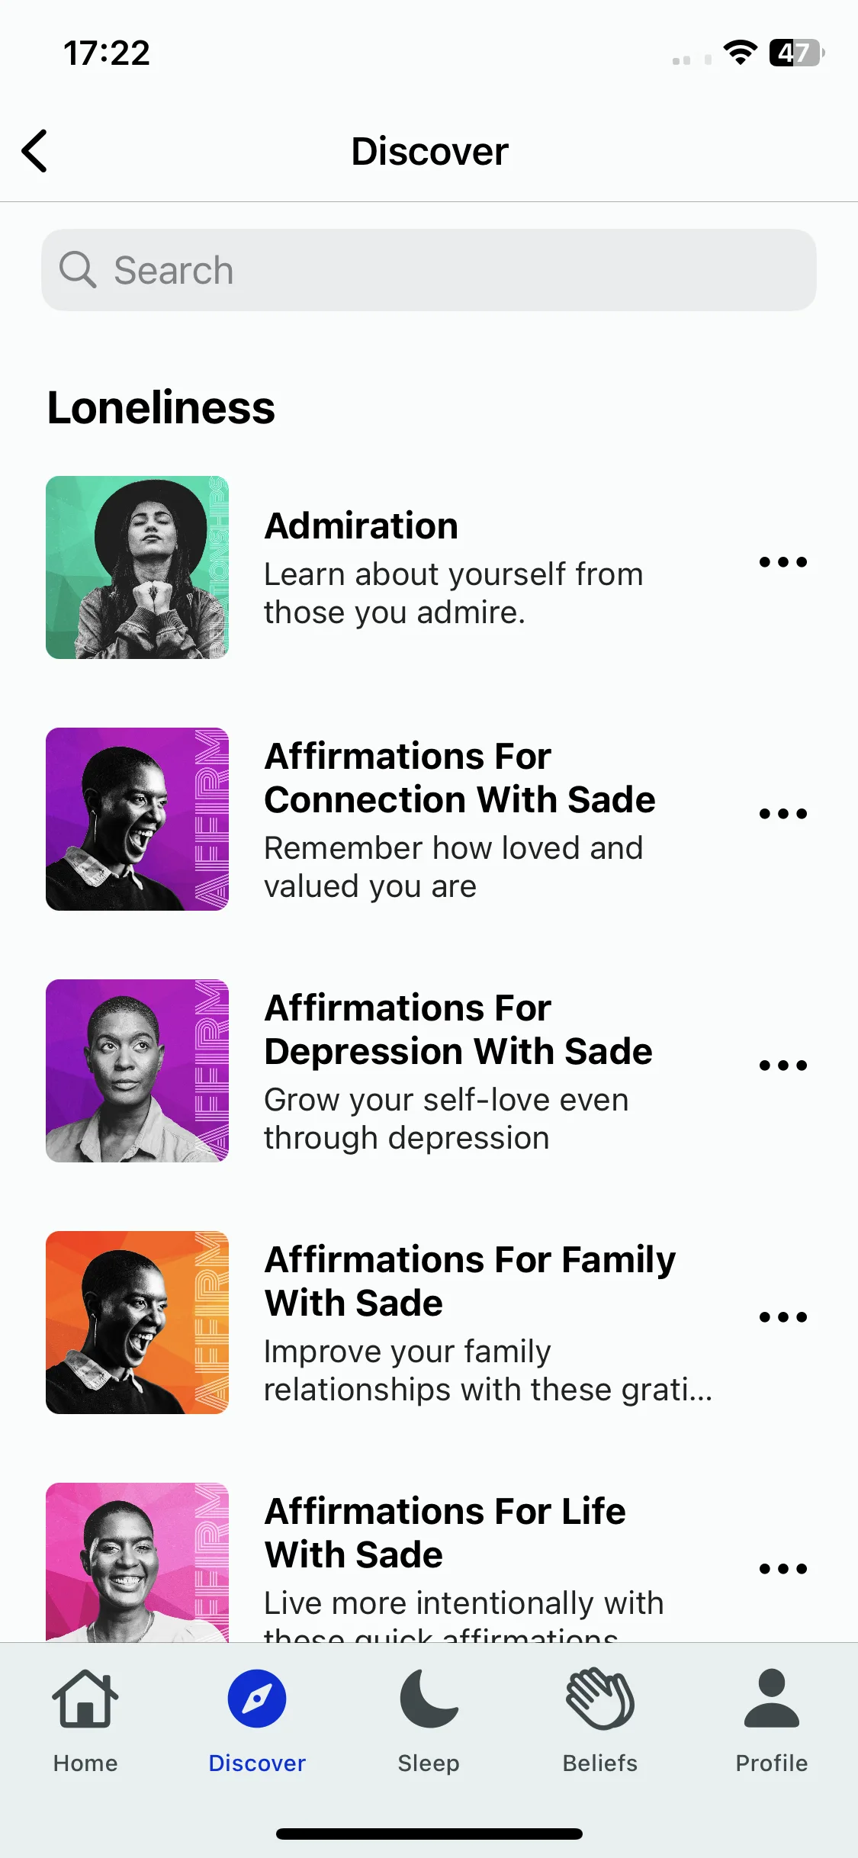Image resolution: width=858 pixels, height=1858 pixels.
Task: Select the Discover compass icon
Action: click(257, 1699)
